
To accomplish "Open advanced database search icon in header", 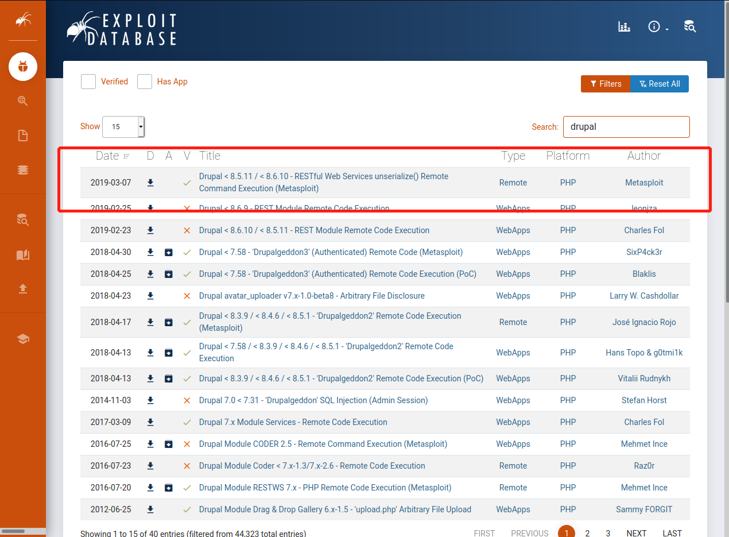I will [689, 26].
